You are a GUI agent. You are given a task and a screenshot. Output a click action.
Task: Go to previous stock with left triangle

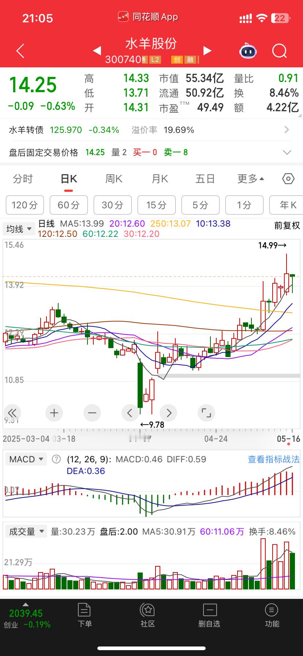(x=97, y=51)
